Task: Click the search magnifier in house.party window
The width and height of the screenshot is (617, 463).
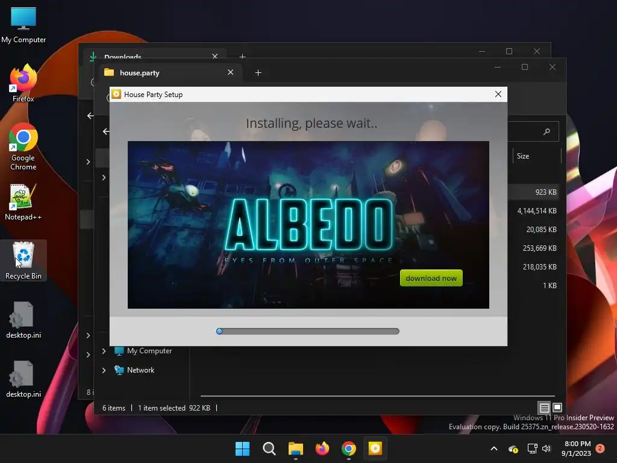Action: point(547,131)
